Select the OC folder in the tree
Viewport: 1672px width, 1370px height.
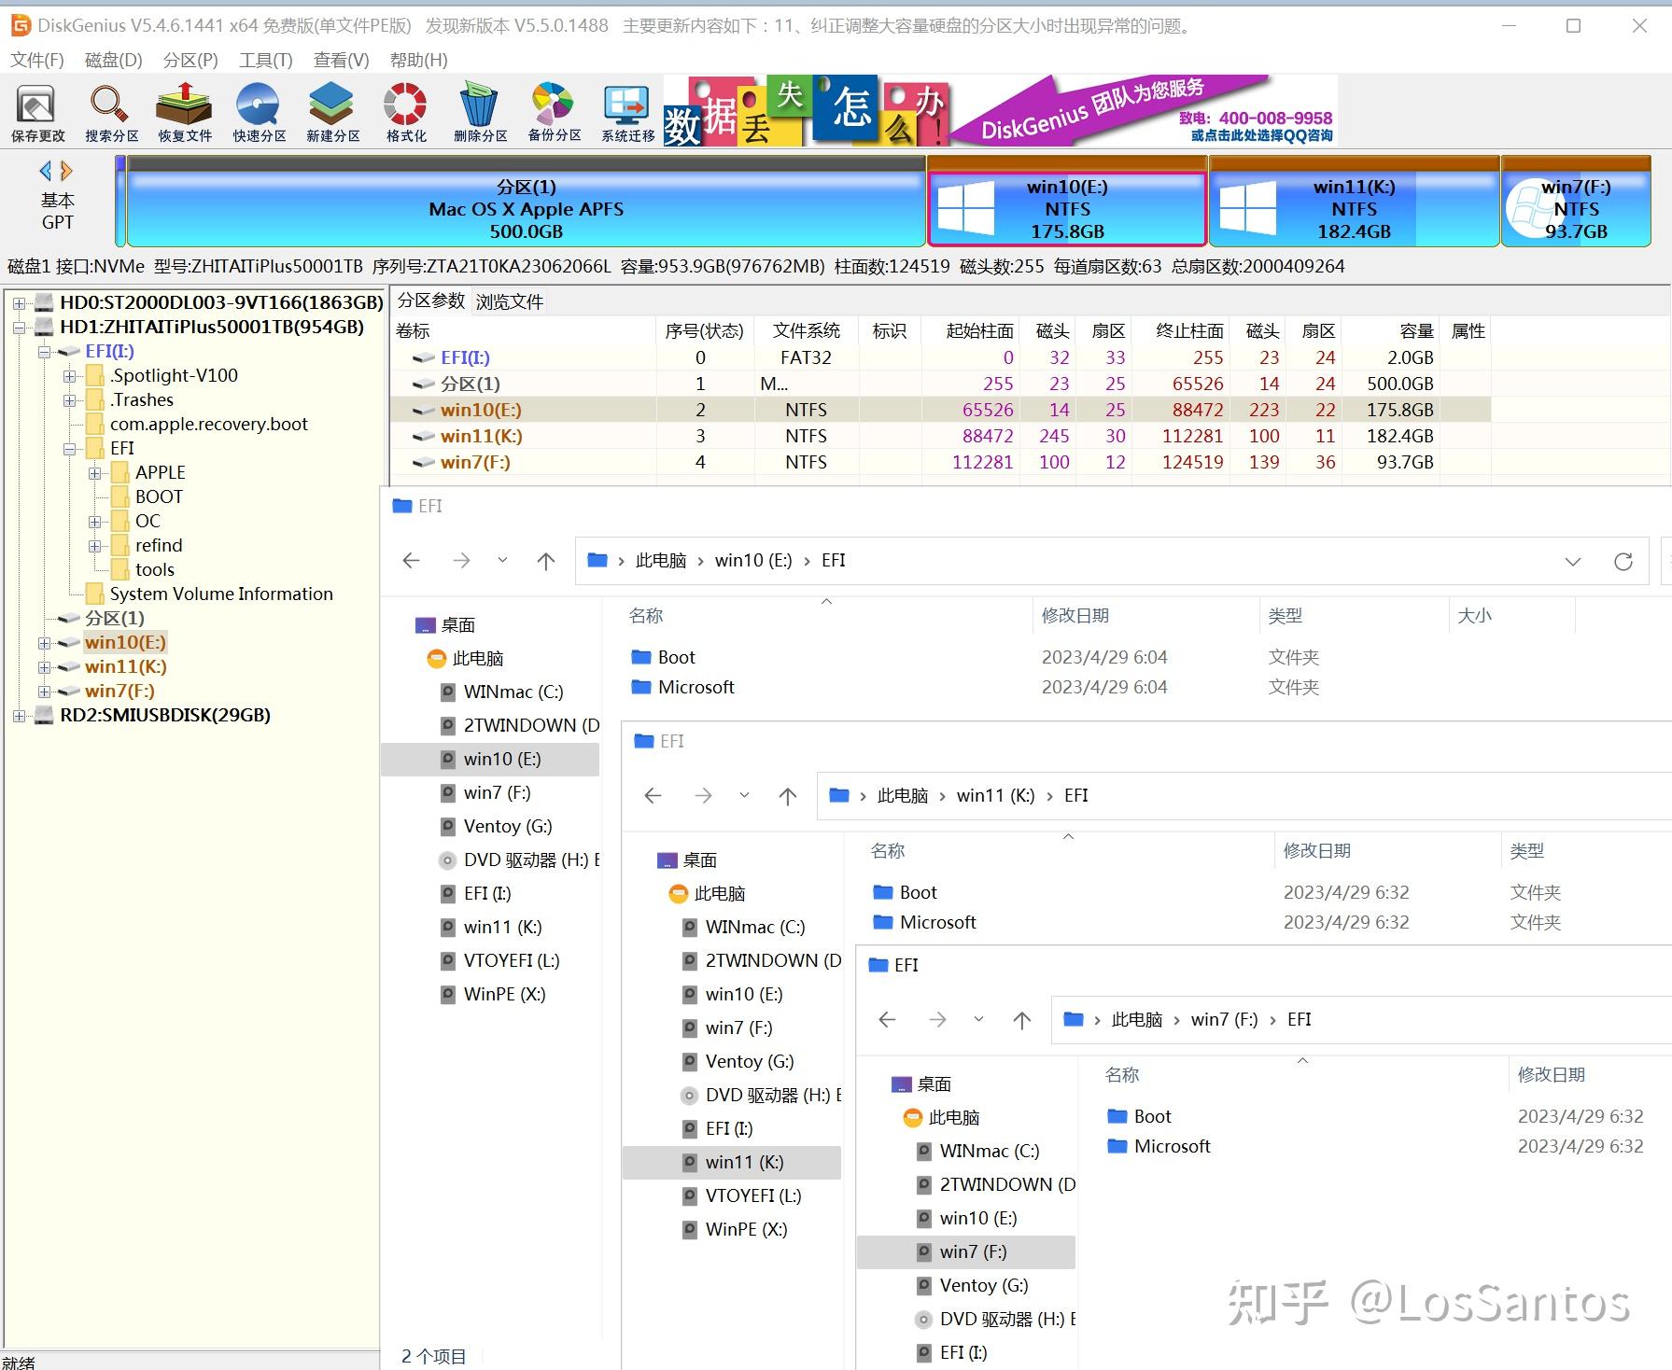pos(148,521)
